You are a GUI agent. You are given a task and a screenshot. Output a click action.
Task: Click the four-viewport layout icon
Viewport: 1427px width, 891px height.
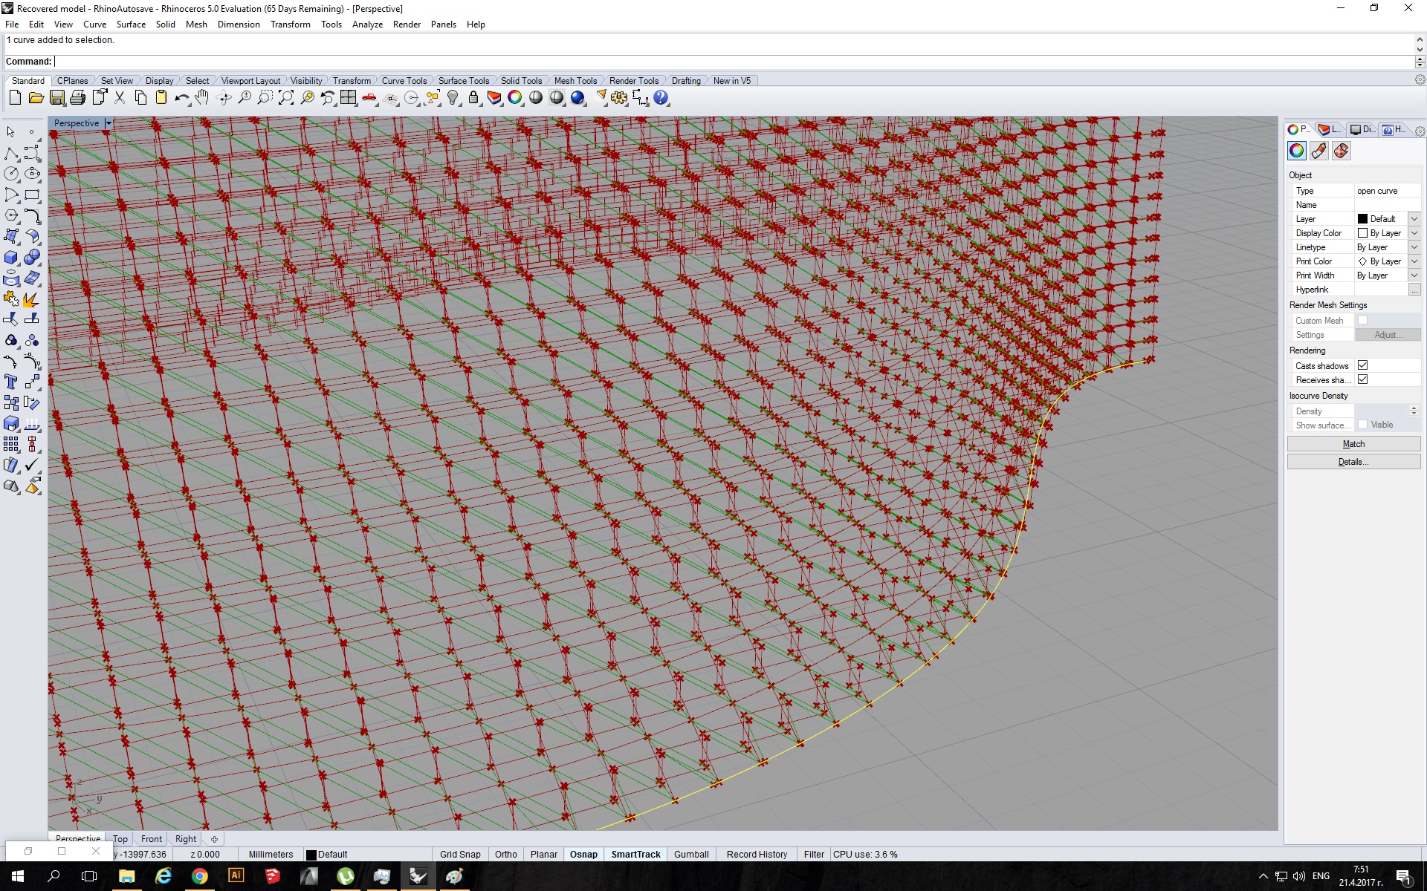coord(348,97)
